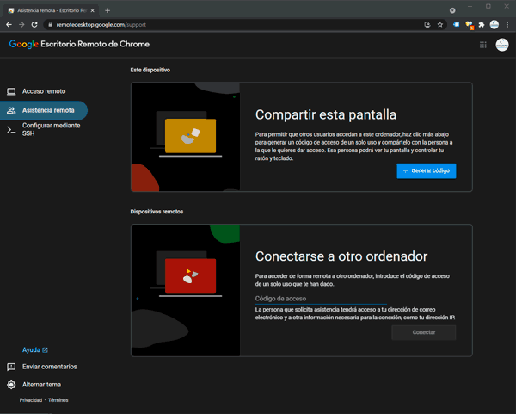Click the Conectarse a otro ordenador heading
The width and height of the screenshot is (516, 414).
341,256
